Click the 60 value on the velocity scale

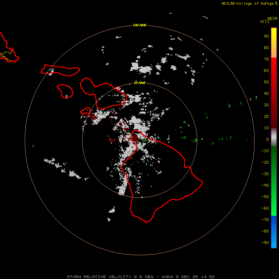266,70
